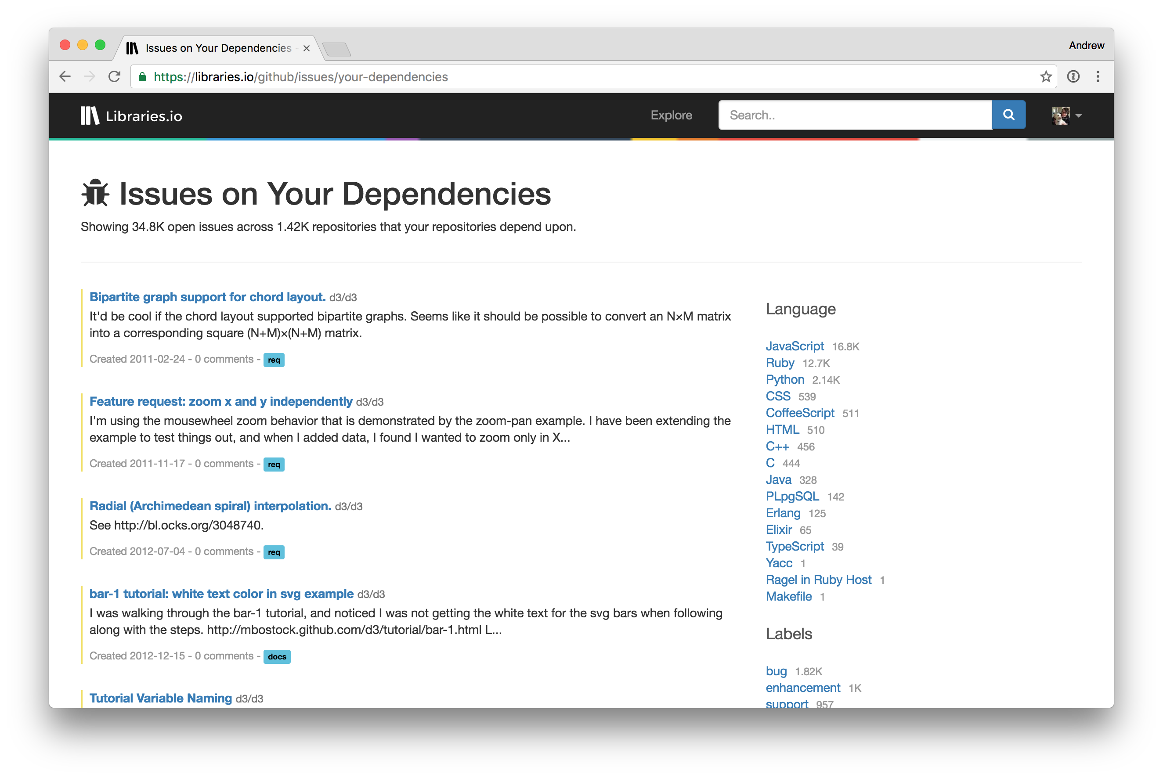
Task: Click the green secure lock icon
Action: (142, 77)
